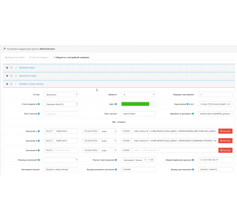The width and height of the screenshot is (237, 220).
Task: Click help icon next to Значение 1
Action: [x=39, y=131]
